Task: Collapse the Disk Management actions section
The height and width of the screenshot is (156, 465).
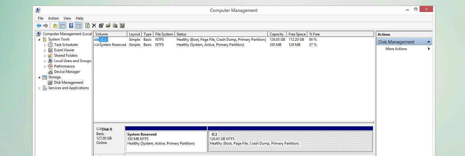Action: [x=429, y=42]
